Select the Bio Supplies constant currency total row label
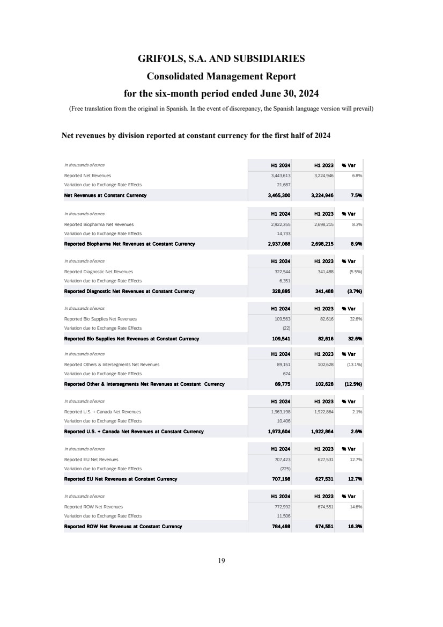443x627 pixels. pos(131,339)
